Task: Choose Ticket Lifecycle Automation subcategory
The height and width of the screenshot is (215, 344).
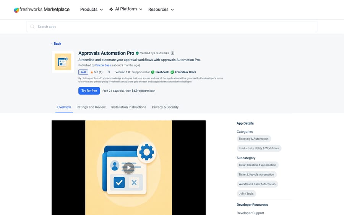Action: point(256,175)
